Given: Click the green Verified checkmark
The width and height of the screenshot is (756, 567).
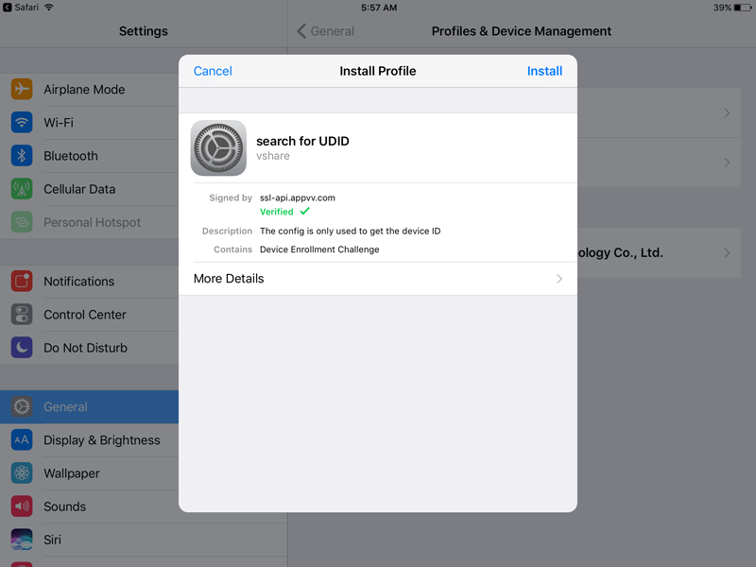Looking at the screenshot, I should 304,211.
